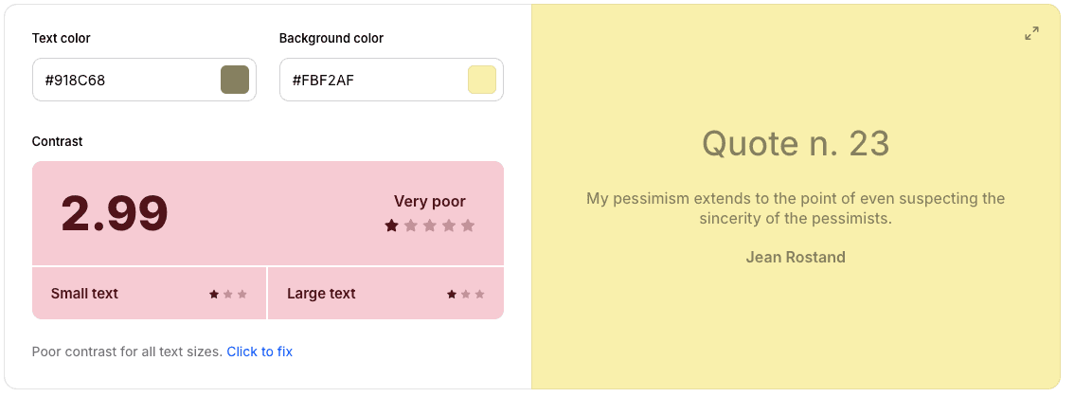Click the filled star beside Small text
This screenshot has height=397, width=1074.
click(x=214, y=294)
